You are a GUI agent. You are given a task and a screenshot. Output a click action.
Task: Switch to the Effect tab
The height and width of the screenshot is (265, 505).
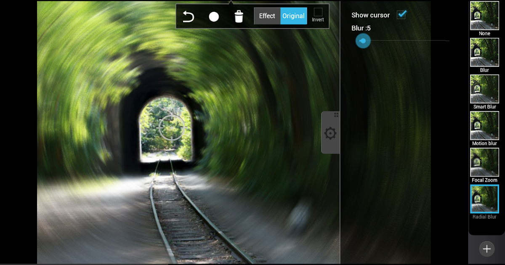267,16
